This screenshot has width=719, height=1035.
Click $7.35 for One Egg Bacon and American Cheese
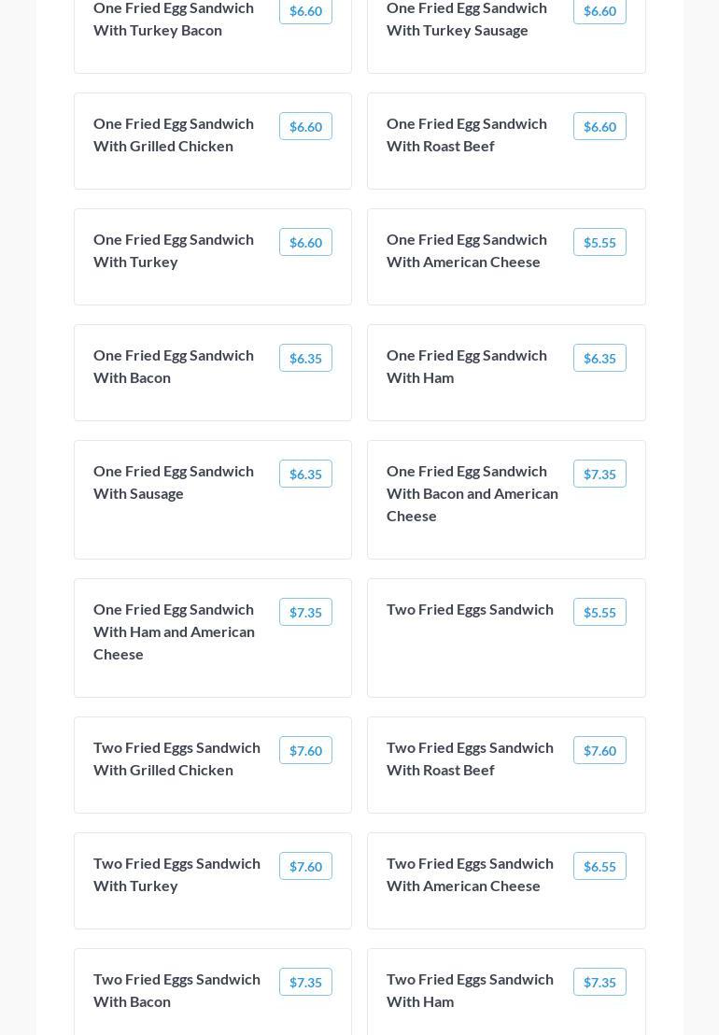point(599,475)
